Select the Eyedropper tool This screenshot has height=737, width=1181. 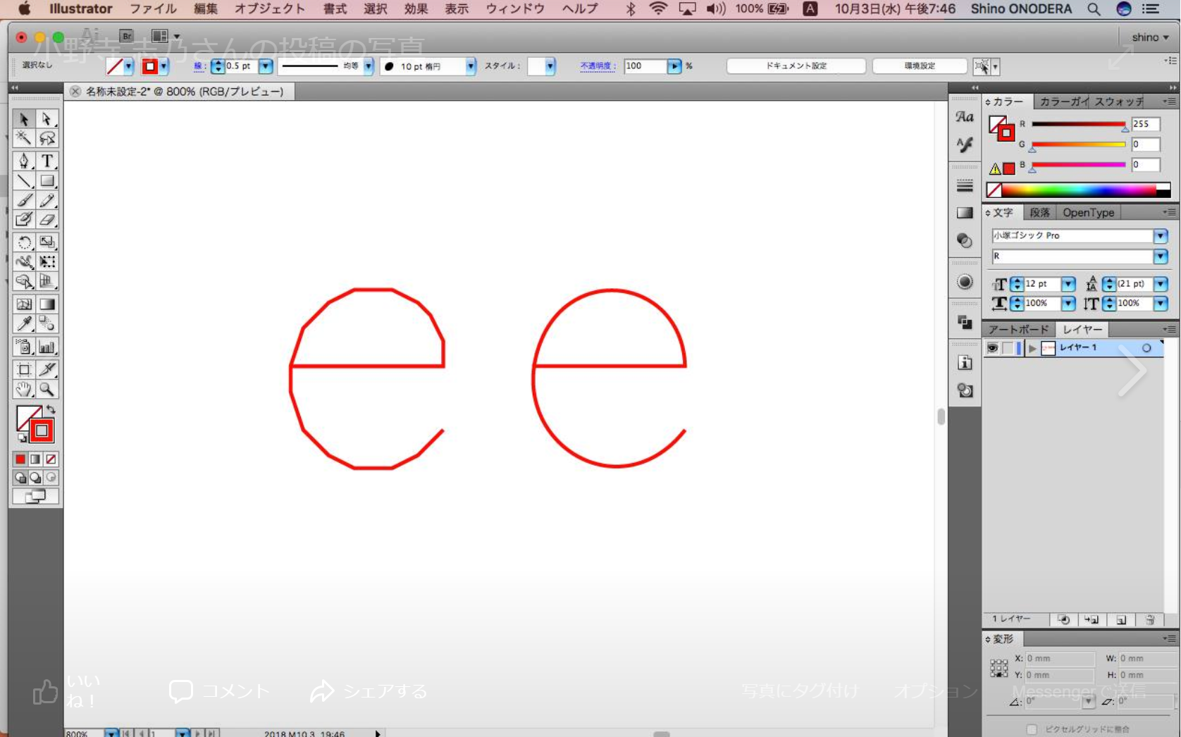click(x=24, y=323)
